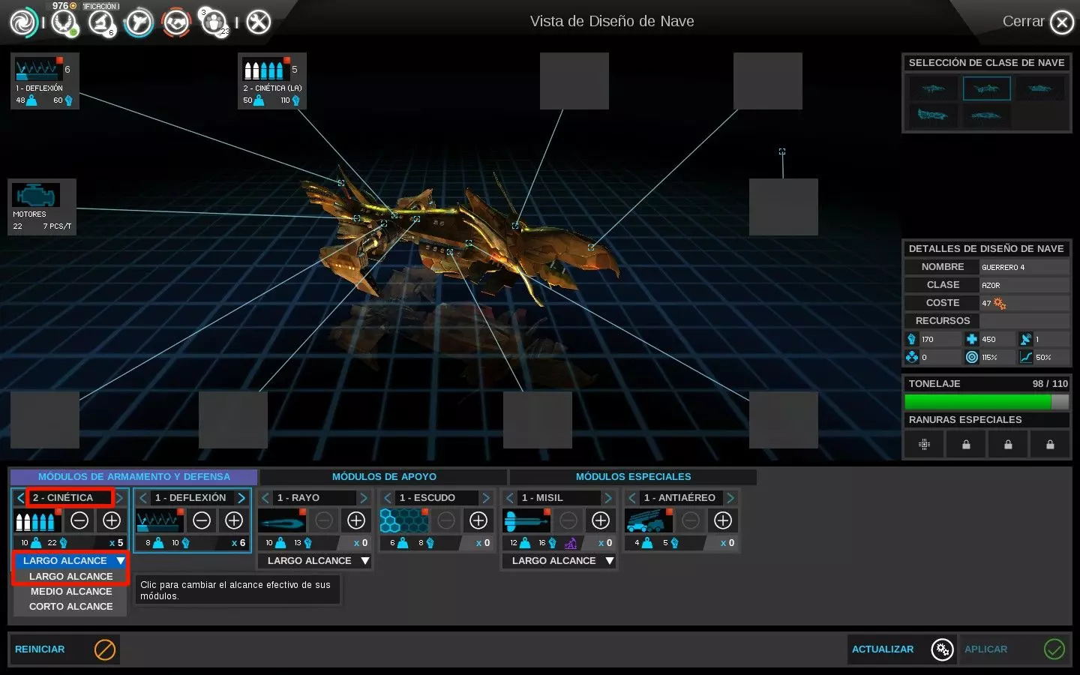The image size is (1080, 675).
Task: Click the second locked special slot
Action: tap(966, 445)
